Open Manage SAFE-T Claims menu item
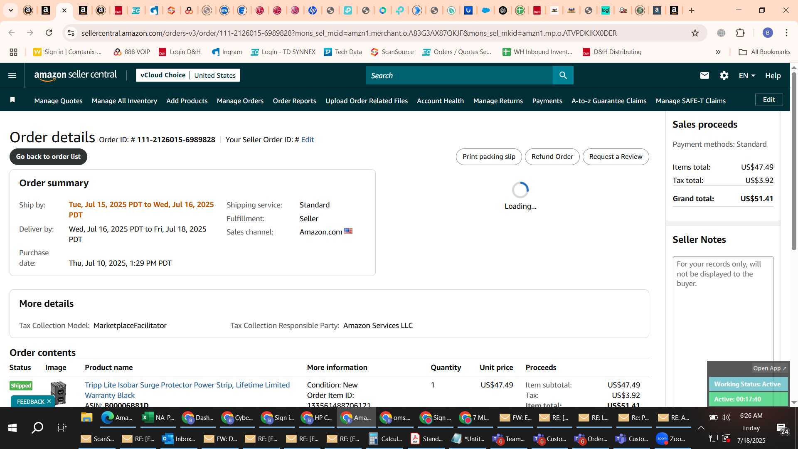 click(691, 101)
